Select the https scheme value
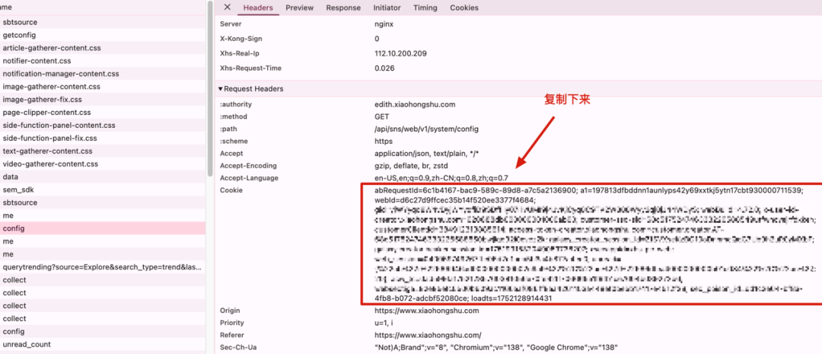The width and height of the screenshot is (822, 354). pyautogui.click(x=383, y=141)
